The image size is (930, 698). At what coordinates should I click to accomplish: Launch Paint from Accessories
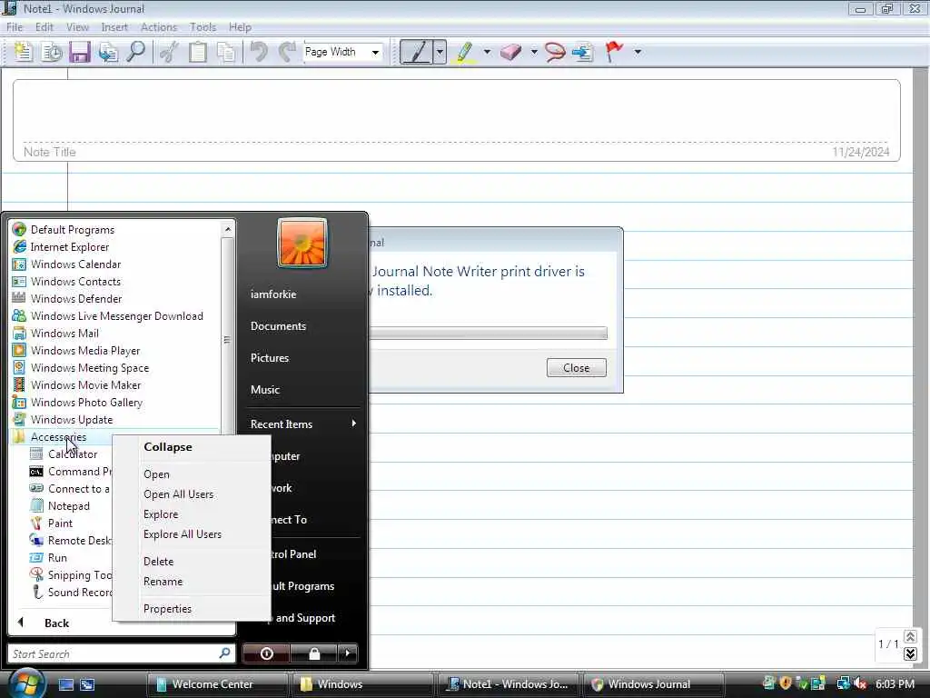pos(60,523)
